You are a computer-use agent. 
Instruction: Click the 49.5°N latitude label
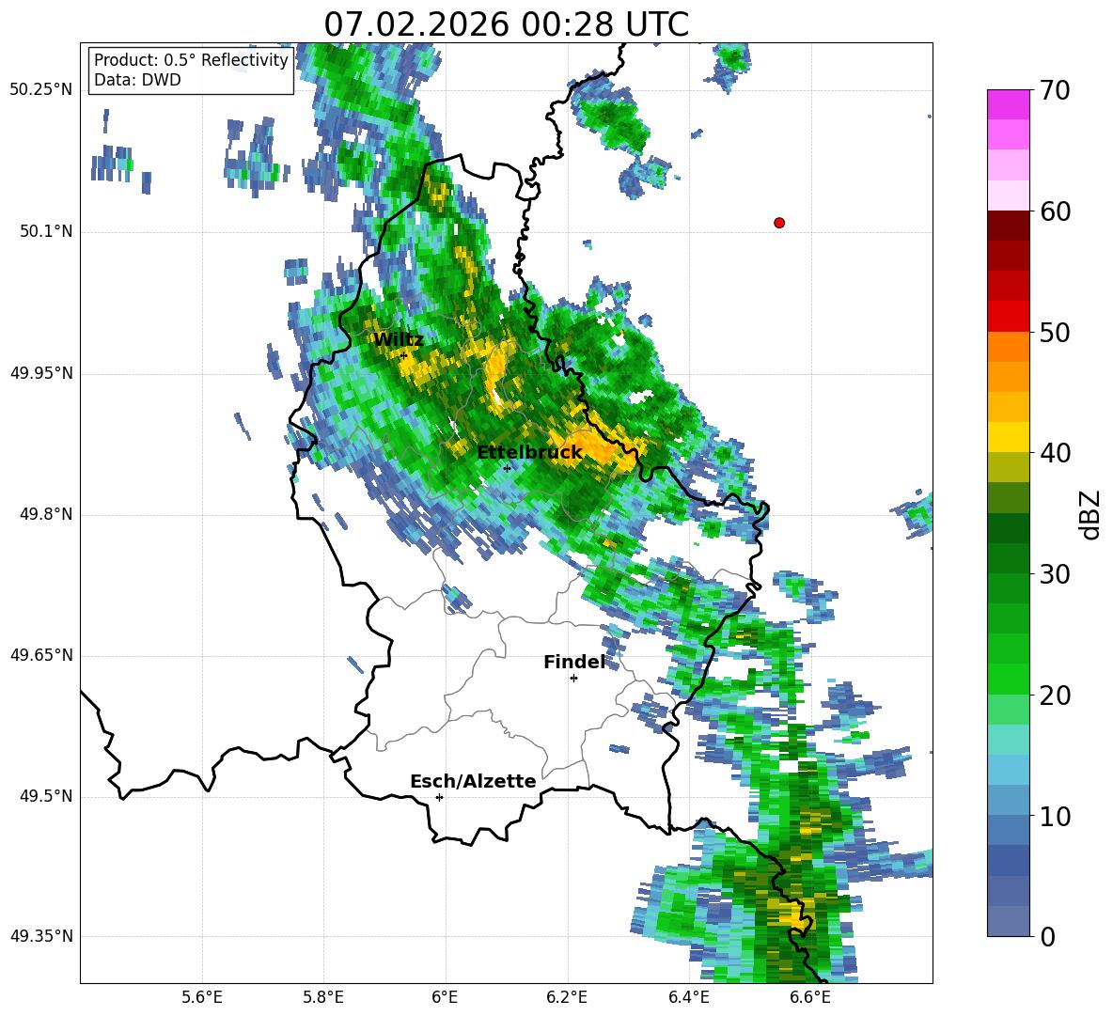(x=46, y=796)
